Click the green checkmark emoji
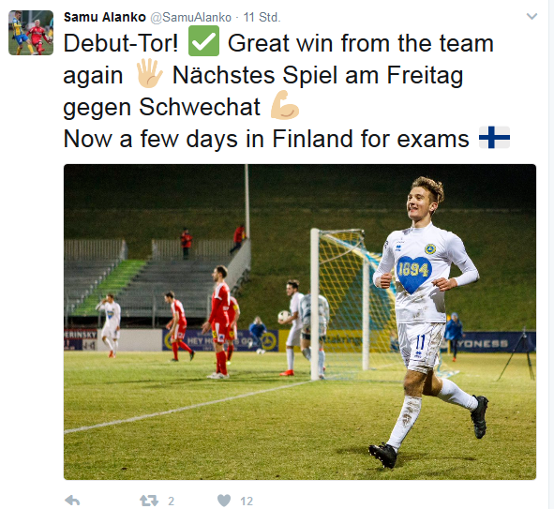Viewport: 554px width, 509px height. tap(203, 41)
